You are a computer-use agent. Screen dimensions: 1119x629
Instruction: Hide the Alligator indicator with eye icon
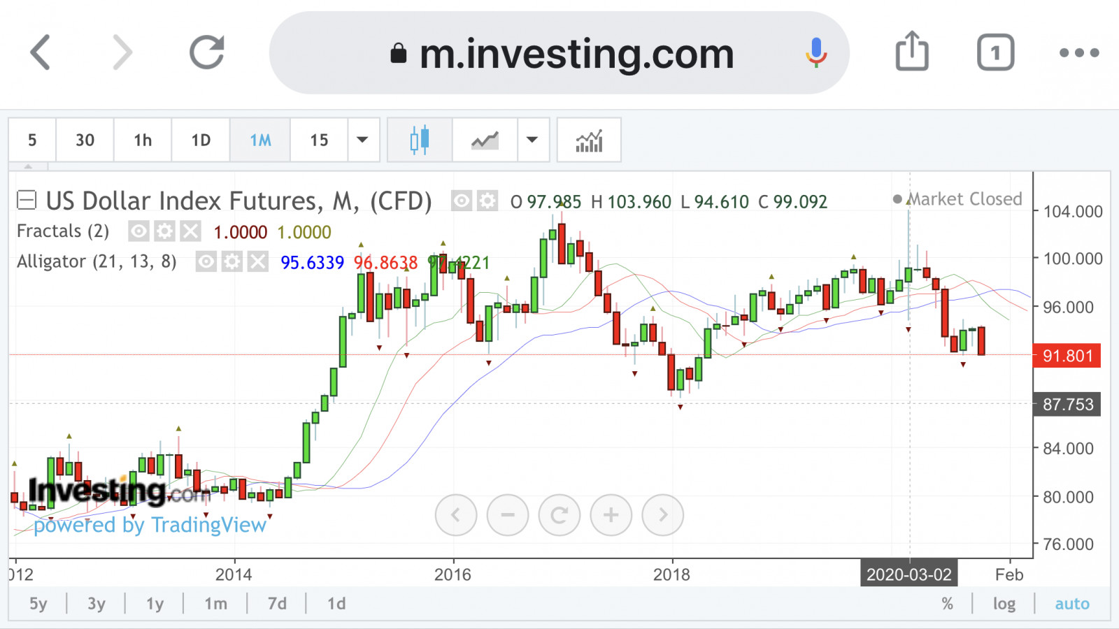coord(206,262)
